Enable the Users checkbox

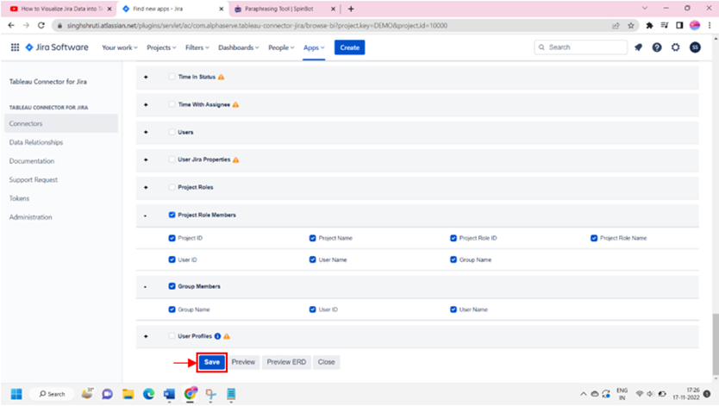(x=172, y=132)
